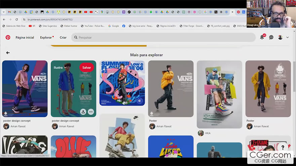The image size is (296, 166).
Task: Expand the accounts chevron beside profile avatar
Action: (x=287, y=37)
